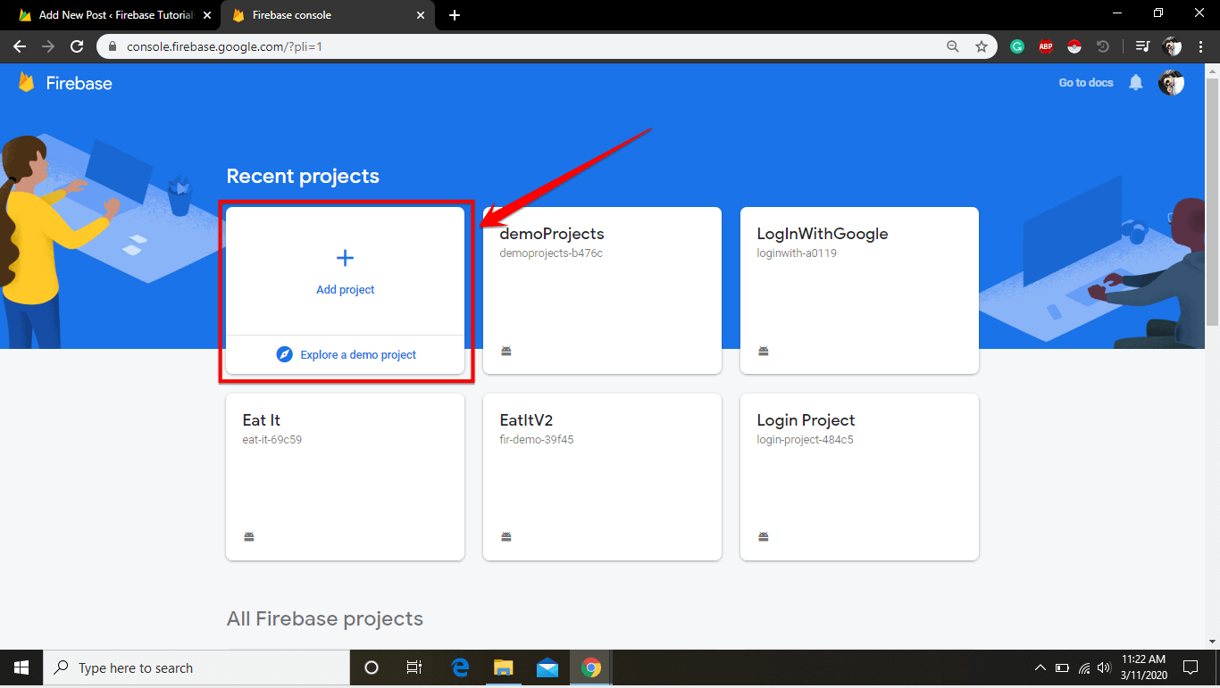Click the Android icon on the Eat It card
This screenshot has height=688, width=1220.
point(249,536)
